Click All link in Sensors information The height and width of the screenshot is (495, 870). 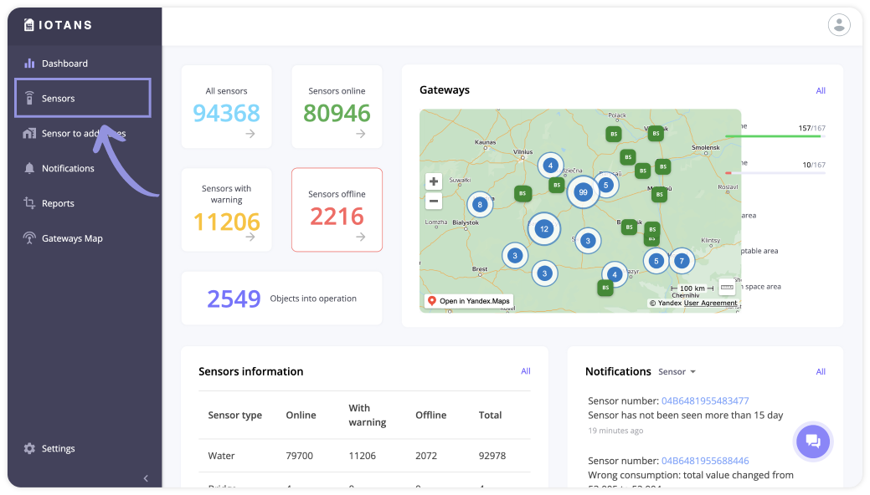point(526,371)
